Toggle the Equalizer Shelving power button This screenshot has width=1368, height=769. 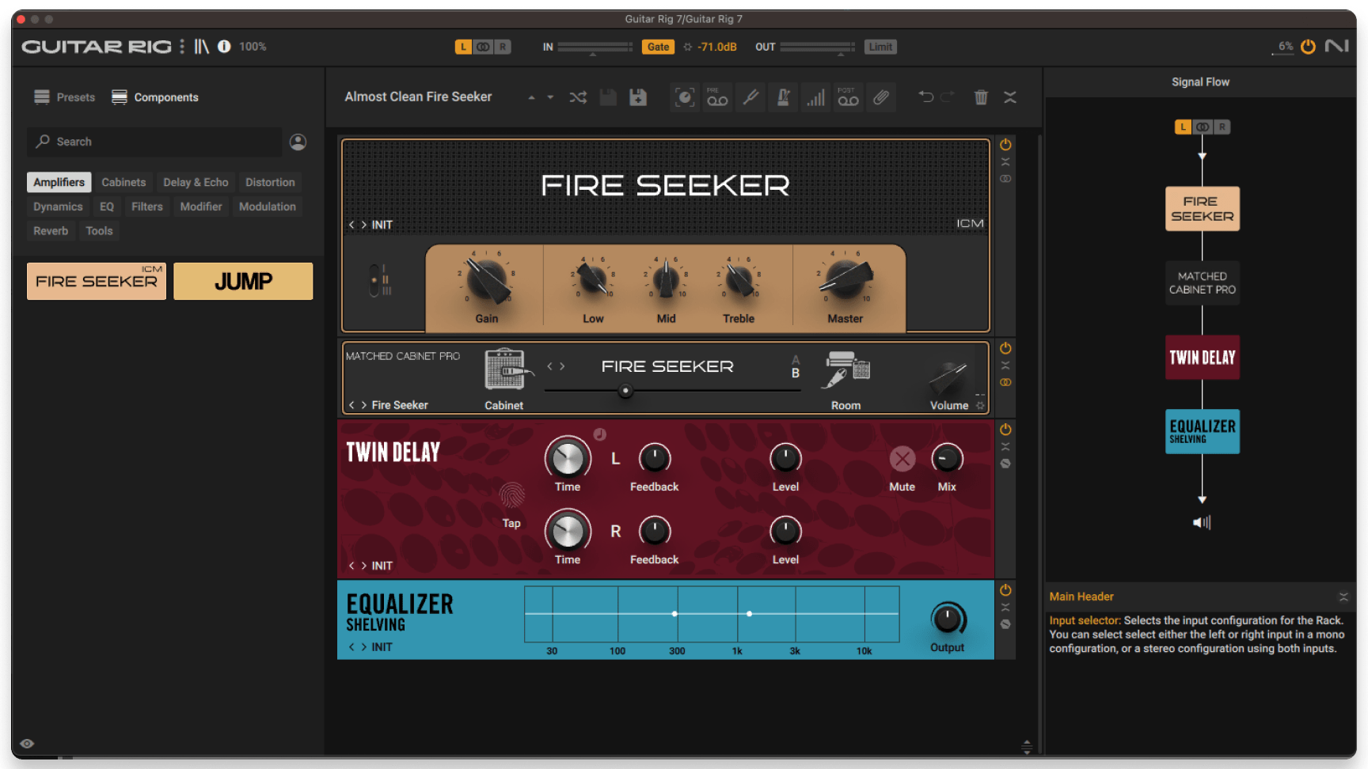(1005, 590)
